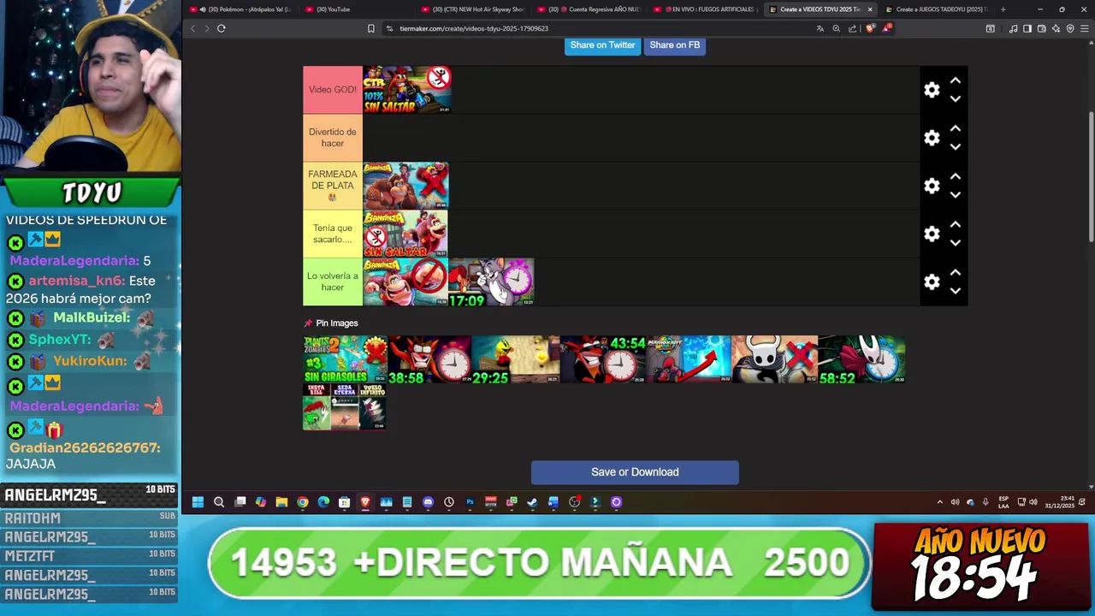Click the share page icon
The height and width of the screenshot is (616, 1095).
(x=852, y=28)
